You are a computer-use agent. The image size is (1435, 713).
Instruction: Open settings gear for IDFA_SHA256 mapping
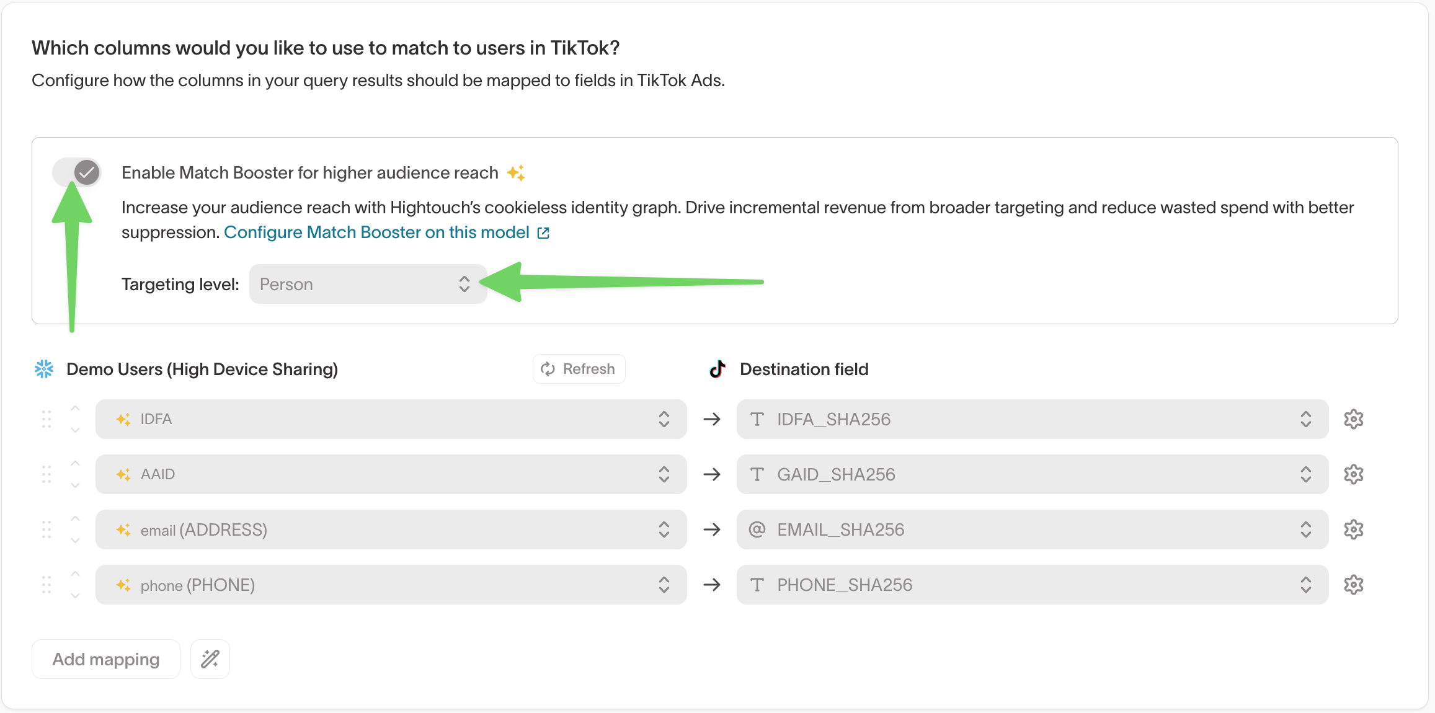coord(1354,419)
